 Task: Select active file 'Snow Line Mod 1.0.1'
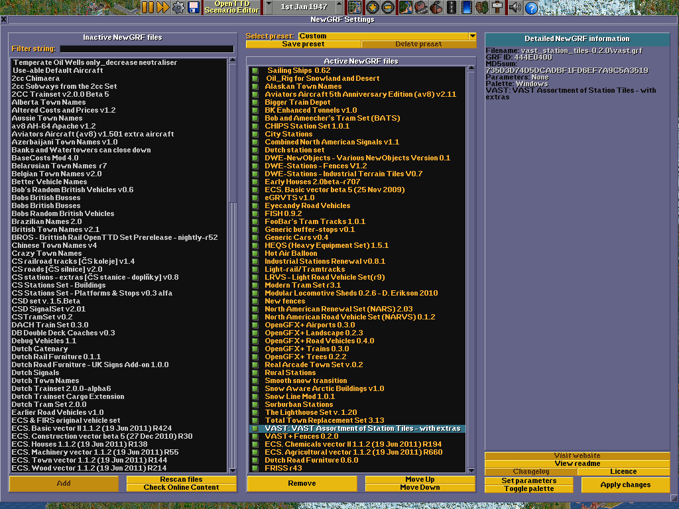(x=357, y=396)
